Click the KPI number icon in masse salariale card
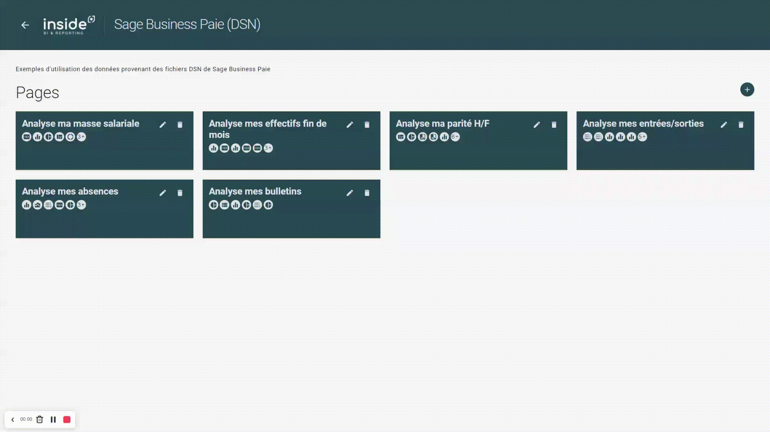Viewport: 770px width, 432px height. coord(27,137)
